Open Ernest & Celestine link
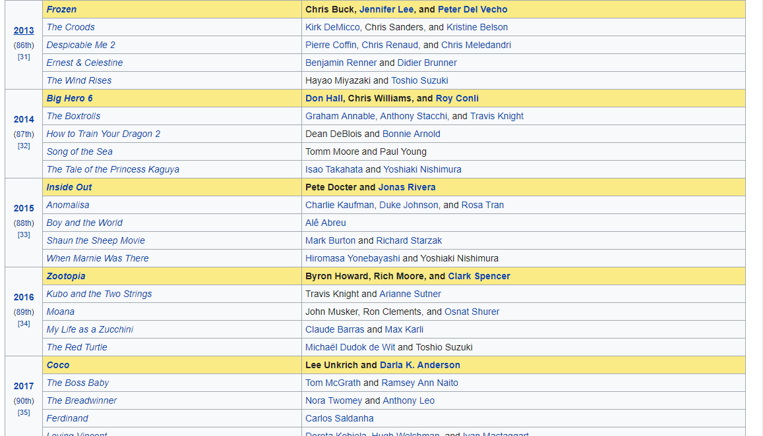763x436 pixels. point(84,63)
